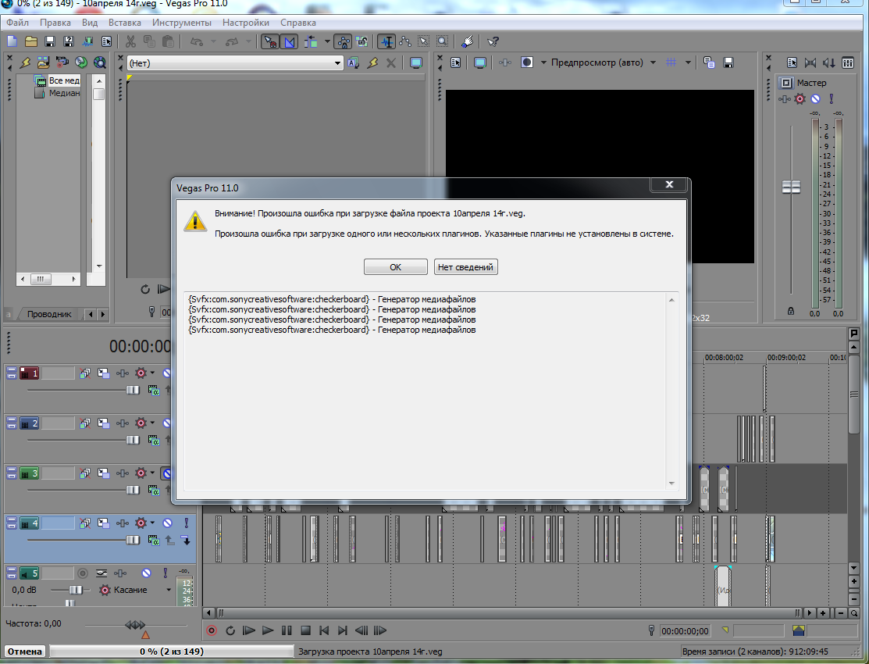Click the Zoom magnifier tool in the main toolbar

tap(442, 41)
